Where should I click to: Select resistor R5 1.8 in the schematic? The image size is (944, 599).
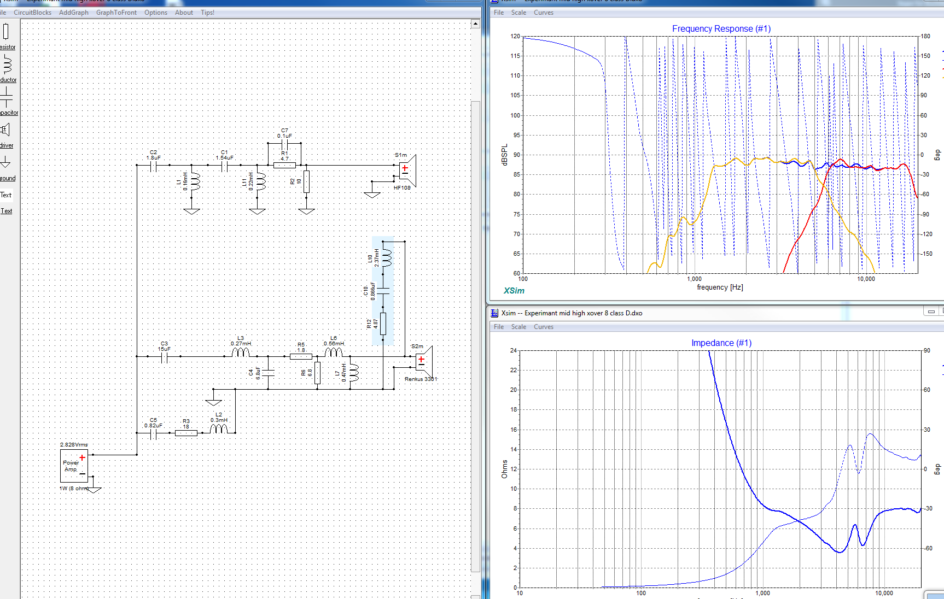[x=301, y=356]
